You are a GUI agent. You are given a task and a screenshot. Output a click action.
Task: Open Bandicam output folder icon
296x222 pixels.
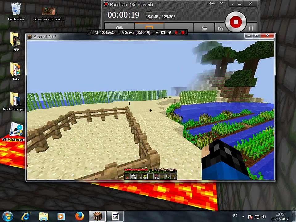click(x=204, y=28)
